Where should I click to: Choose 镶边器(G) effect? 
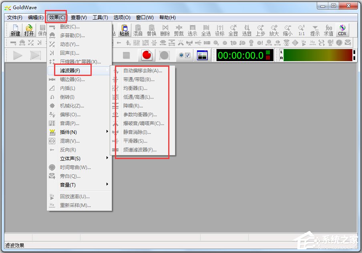pyautogui.click(x=79, y=80)
